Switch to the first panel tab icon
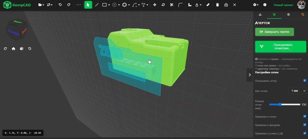 pyautogui.click(x=260, y=15)
